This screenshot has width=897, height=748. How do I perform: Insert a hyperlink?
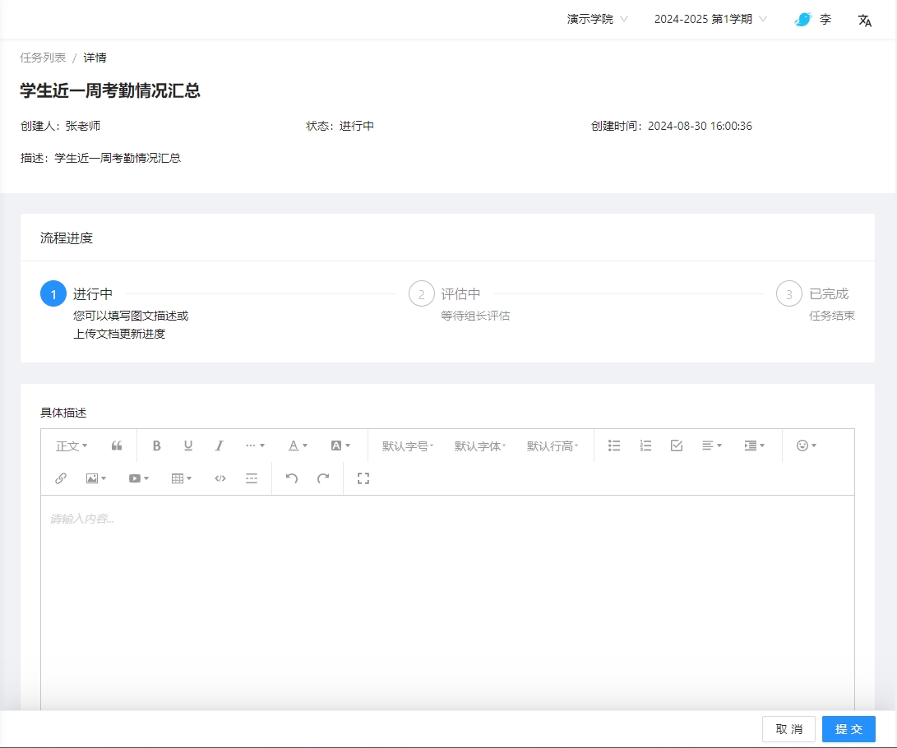point(61,478)
